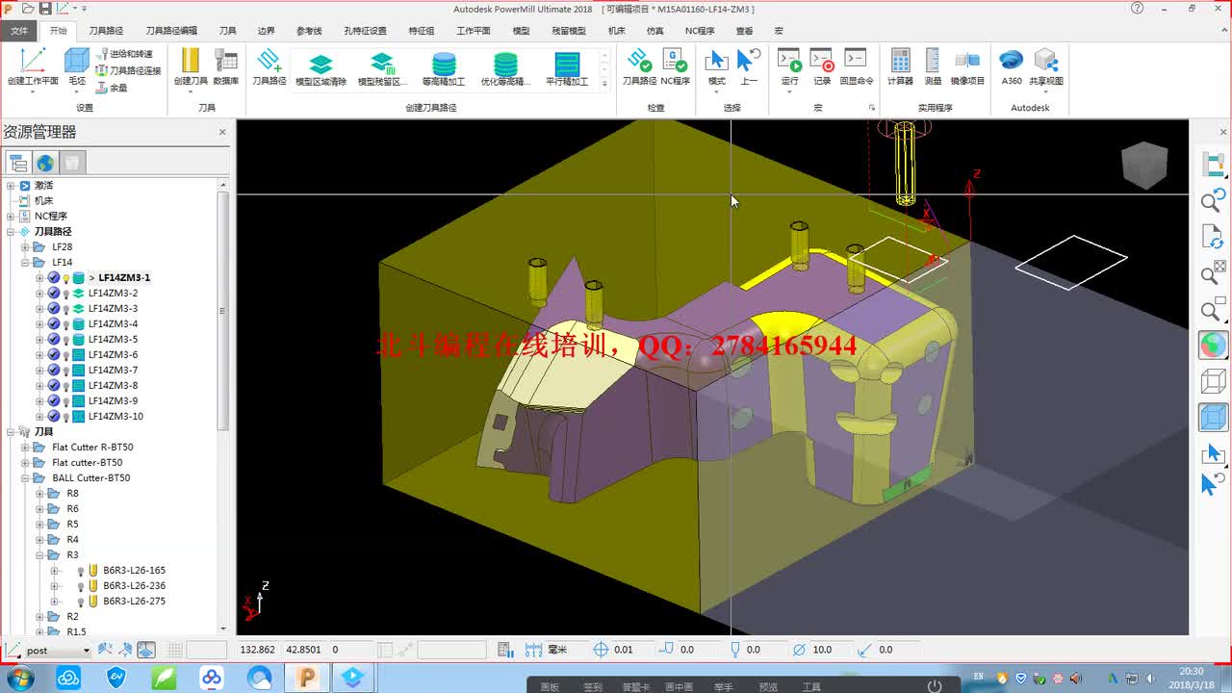Open 进给和转速 feeds and speeds

[x=125, y=54]
